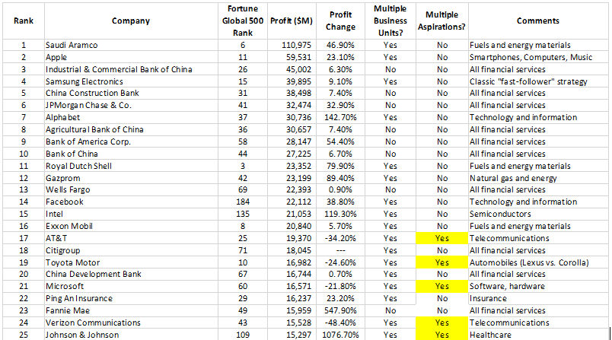Viewport: 612px width, 340px height.
Task: Select the highlighted Yes cell for Toyota Motor
Action: click(x=441, y=262)
